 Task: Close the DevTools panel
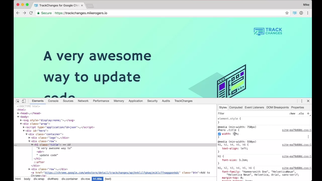[x=308, y=101]
